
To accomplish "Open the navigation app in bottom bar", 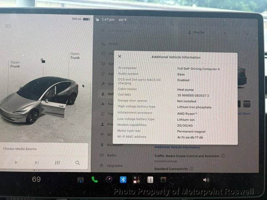I will tap(81, 180).
